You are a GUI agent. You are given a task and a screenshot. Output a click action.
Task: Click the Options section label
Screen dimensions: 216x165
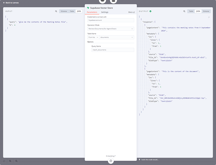90,42
